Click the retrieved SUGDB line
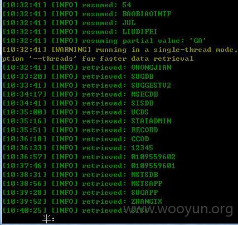The image size is (238, 225). tap(78, 76)
